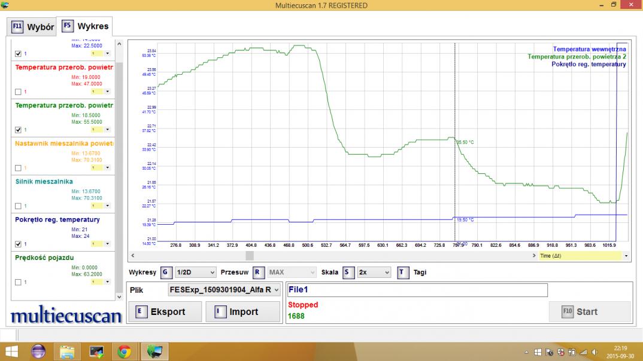Expand the Plik file selection dropdown
Image resolution: width=643 pixels, height=361 pixels.
coord(224,290)
